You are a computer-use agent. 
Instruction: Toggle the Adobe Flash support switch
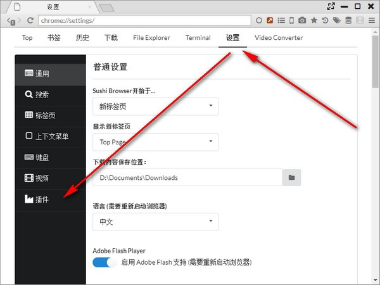[104, 262]
